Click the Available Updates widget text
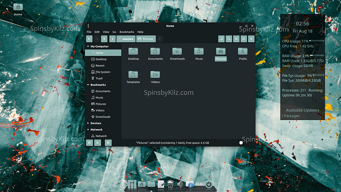The width and height of the screenshot is (341, 192). (x=302, y=110)
